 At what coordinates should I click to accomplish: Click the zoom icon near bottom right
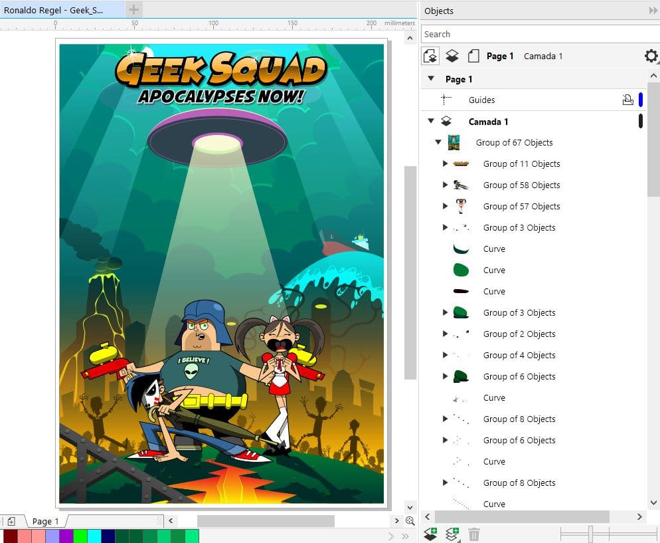point(411,521)
